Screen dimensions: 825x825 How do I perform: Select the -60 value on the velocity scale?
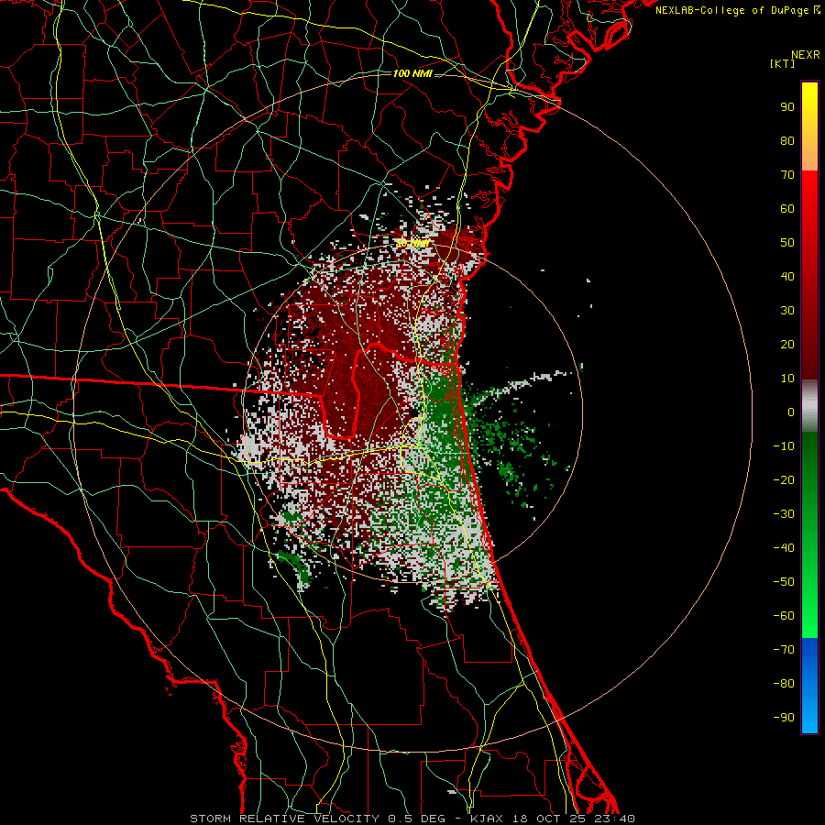[784, 616]
